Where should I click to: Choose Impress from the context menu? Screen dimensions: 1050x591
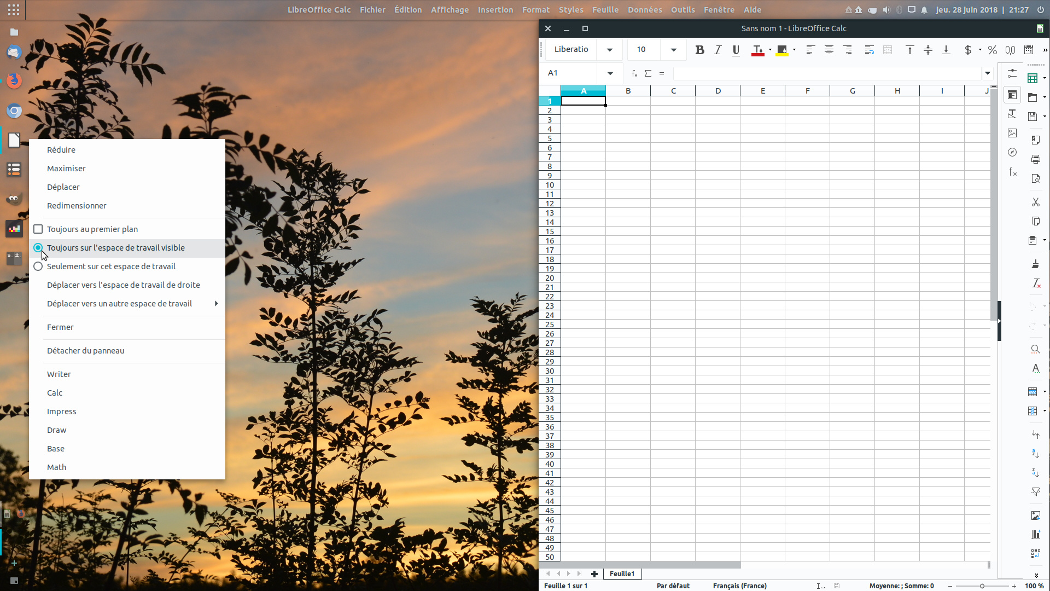coord(62,412)
